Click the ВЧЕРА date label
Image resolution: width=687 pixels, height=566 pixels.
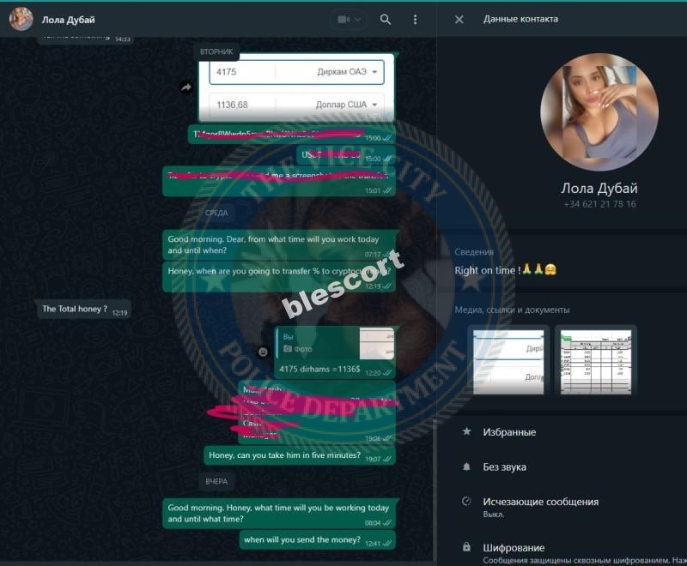coord(216,482)
